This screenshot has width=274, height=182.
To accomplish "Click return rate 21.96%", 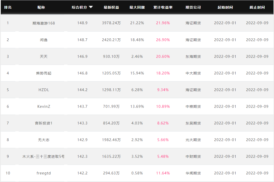I will 163,23.
